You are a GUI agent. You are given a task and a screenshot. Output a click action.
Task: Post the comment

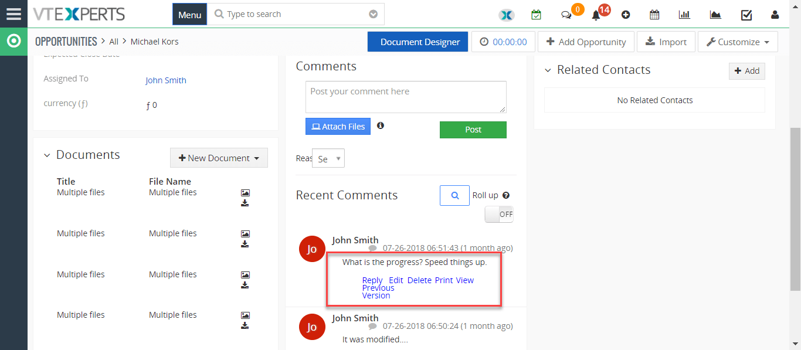click(473, 130)
